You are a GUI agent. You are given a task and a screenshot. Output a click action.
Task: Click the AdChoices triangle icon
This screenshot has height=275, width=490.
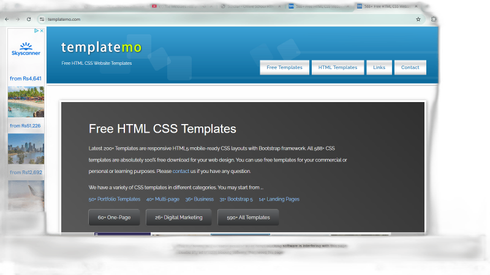tap(35, 31)
